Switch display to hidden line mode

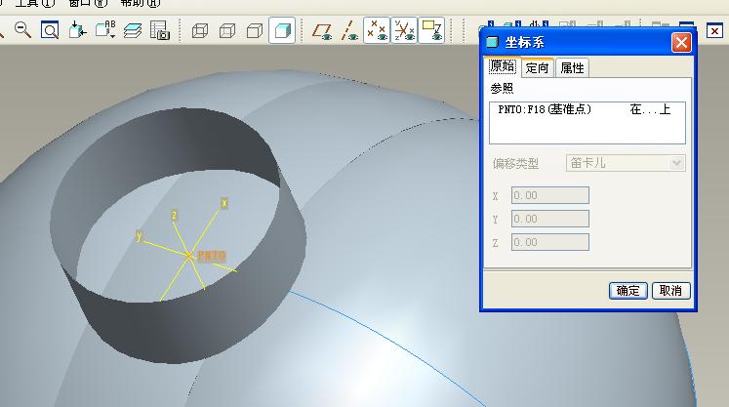pyautogui.click(x=227, y=30)
